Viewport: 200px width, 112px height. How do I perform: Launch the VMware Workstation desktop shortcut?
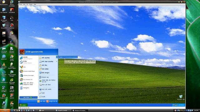(12, 3)
